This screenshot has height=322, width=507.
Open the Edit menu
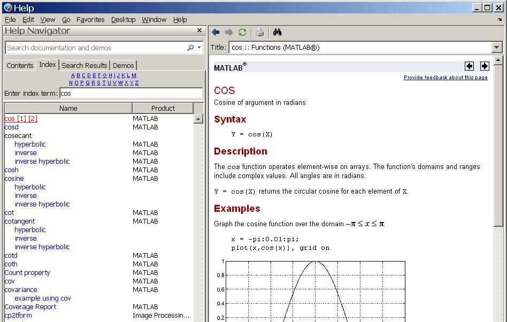[x=28, y=20]
